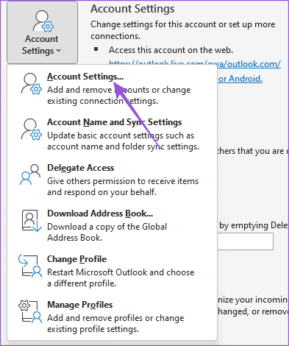
Task: Click the Account Settings... menu item icon
Action: coord(31,84)
